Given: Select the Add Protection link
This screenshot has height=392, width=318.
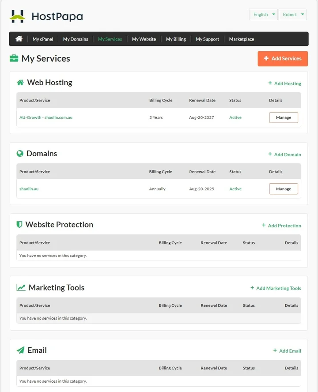Looking at the screenshot, I should coord(281,226).
